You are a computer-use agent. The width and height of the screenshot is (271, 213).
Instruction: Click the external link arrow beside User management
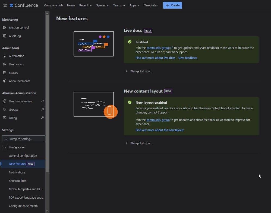[42, 101]
